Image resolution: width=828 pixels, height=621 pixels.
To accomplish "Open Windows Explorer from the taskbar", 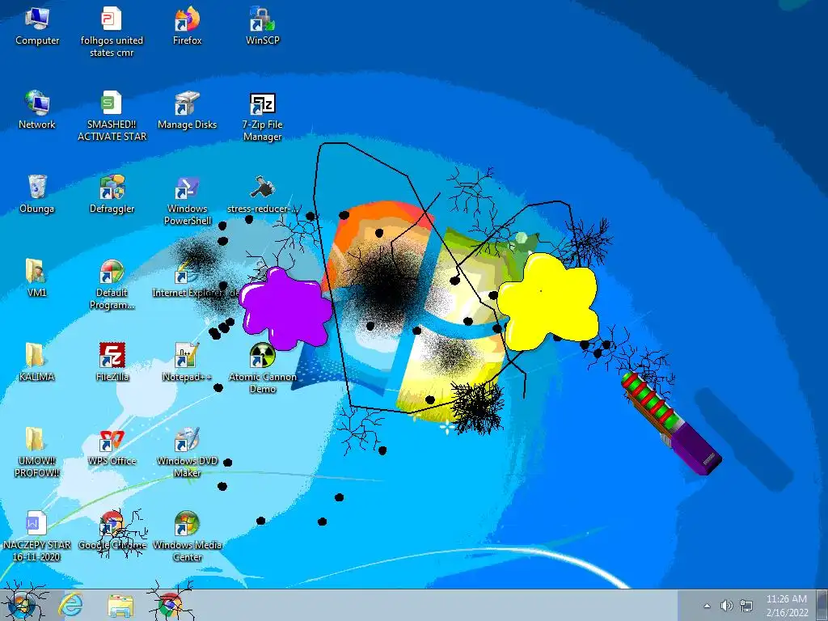I will [120, 606].
